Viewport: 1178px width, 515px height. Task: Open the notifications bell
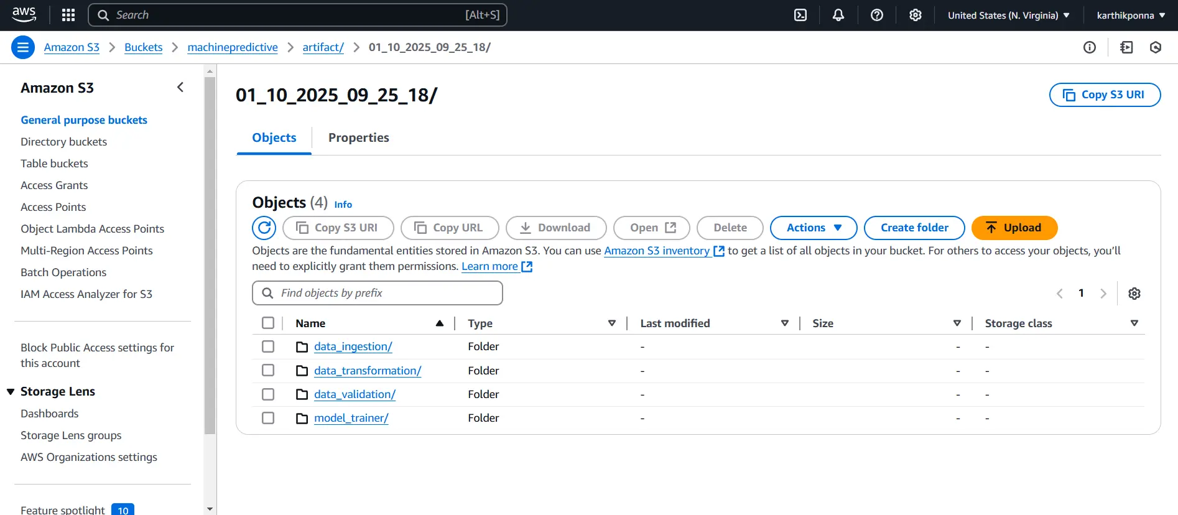(x=838, y=15)
